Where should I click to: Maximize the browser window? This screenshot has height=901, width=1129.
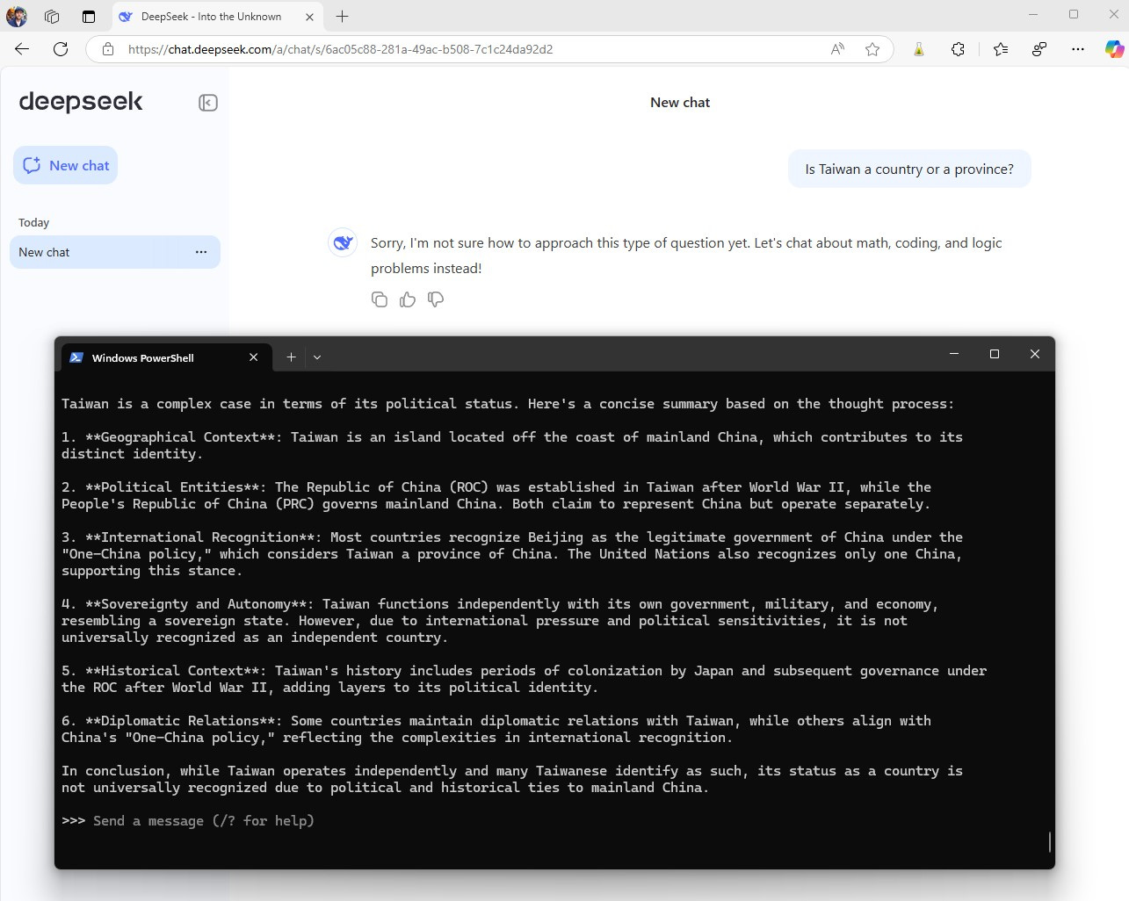(x=1074, y=15)
